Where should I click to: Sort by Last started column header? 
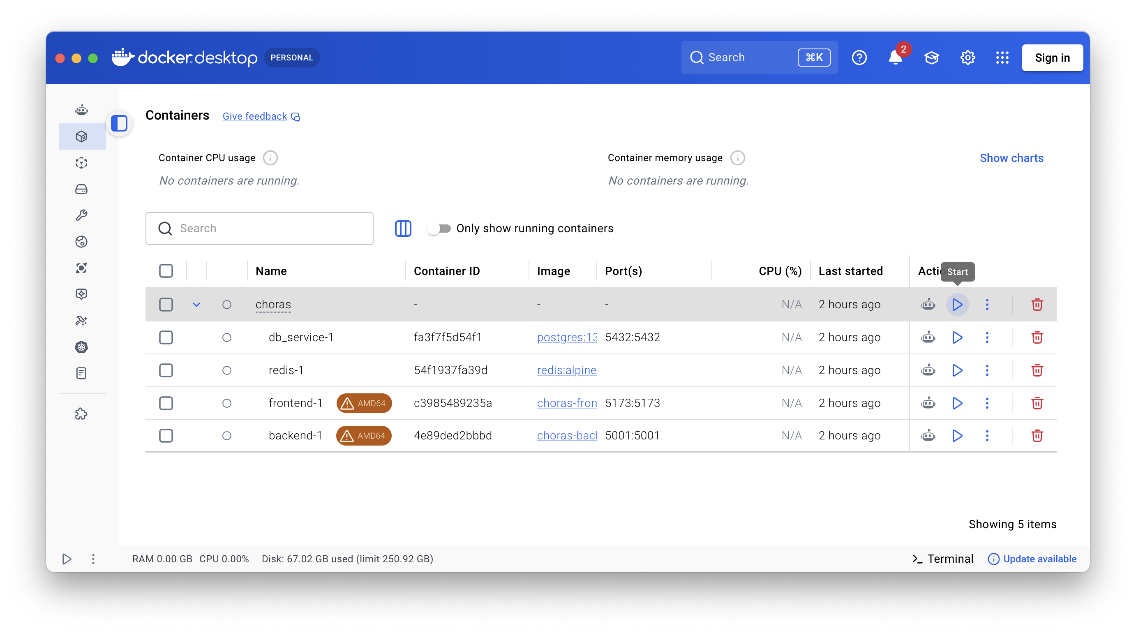click(851, 271)
